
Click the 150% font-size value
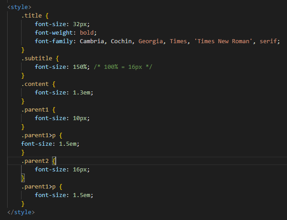(80, 67)
